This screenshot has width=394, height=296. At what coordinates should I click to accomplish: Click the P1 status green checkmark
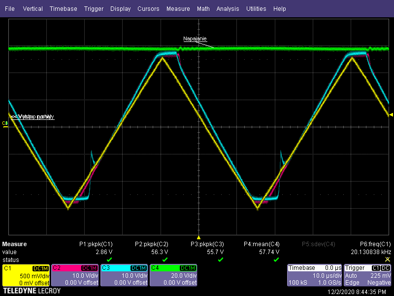pyautogui.click(x=109, y=259)
